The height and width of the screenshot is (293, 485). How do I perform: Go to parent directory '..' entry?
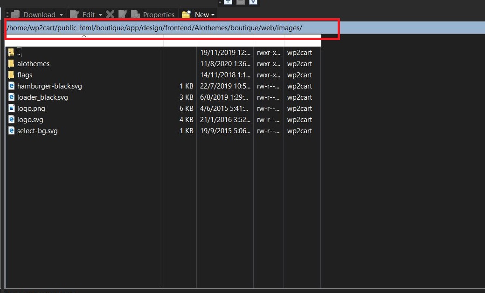(x=19, y=53)
